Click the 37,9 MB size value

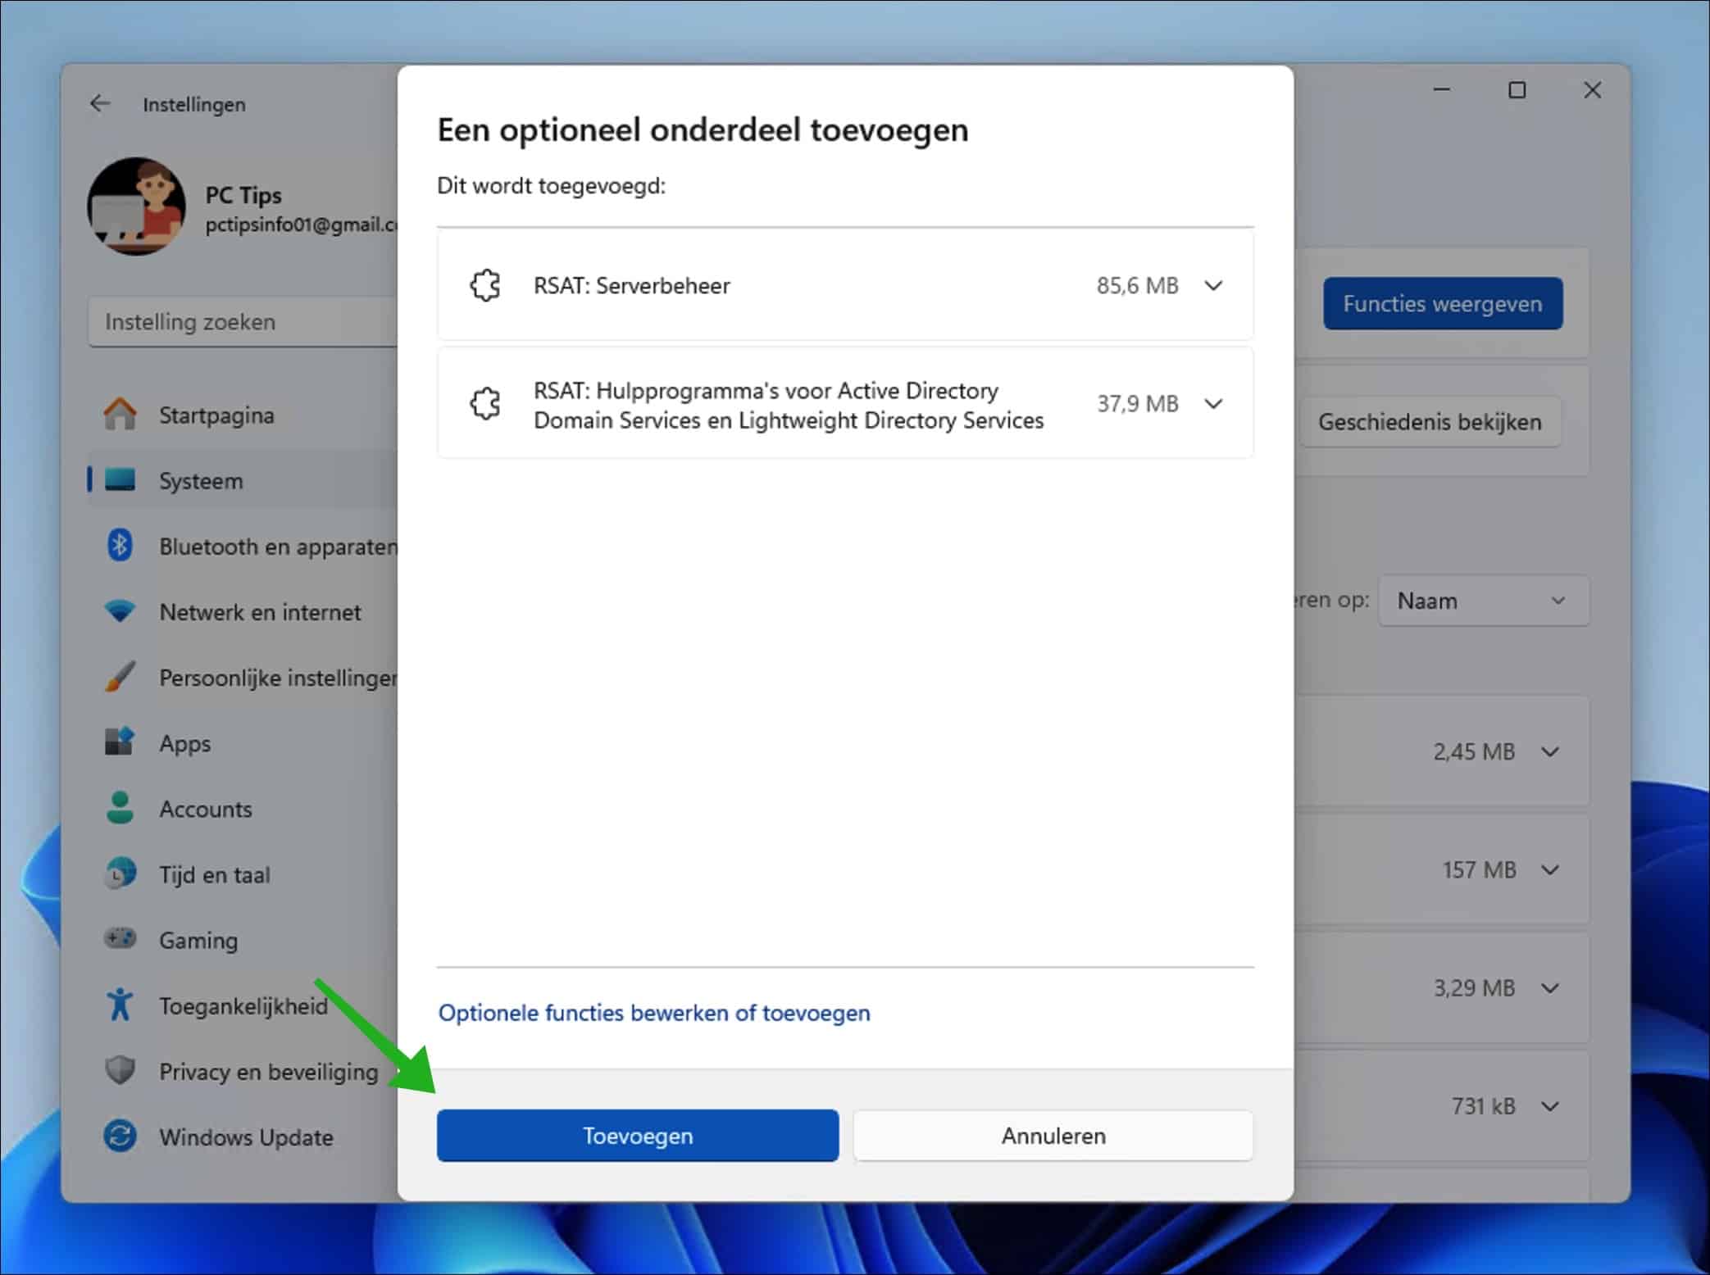pyautogui.click(x=1137, y=403)
